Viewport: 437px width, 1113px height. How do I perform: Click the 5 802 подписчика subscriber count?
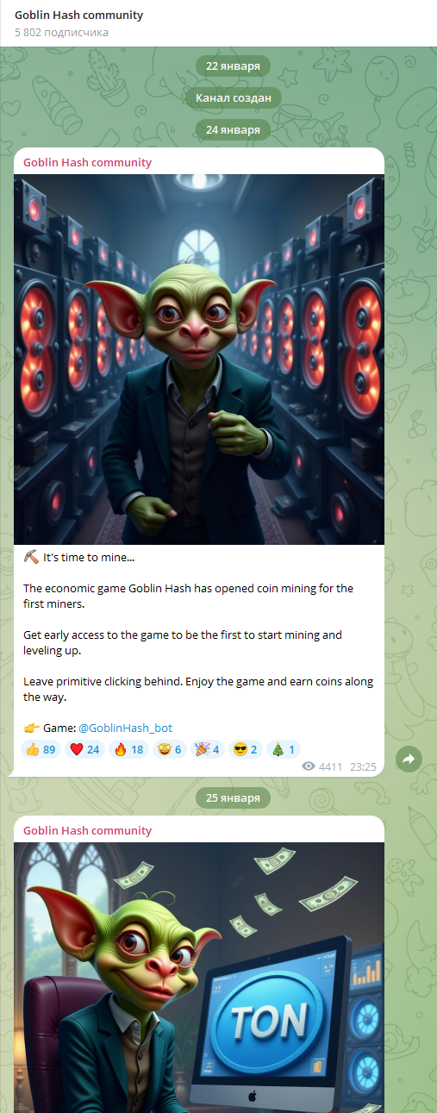pos(61,33)
